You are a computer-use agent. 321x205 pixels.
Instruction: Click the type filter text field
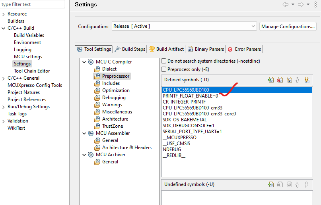pyautogui.click(x=32, y=4)
